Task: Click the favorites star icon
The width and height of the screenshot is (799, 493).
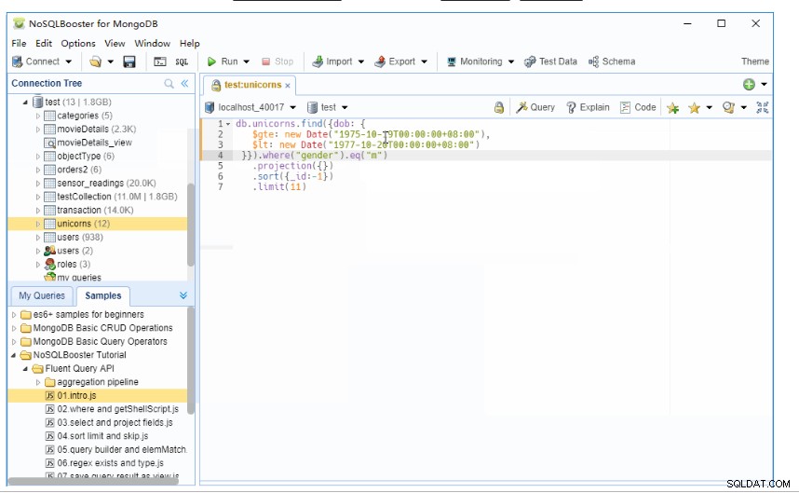Action: point(694,107)
